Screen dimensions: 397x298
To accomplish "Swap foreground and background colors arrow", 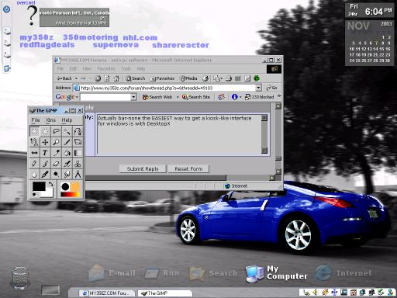I will (51, 184).
